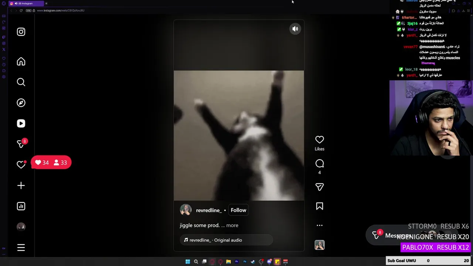The image size is (473, 266).
Task: Open the Dashboard chart icon in sidebar
Action: [x=21, y=206]
